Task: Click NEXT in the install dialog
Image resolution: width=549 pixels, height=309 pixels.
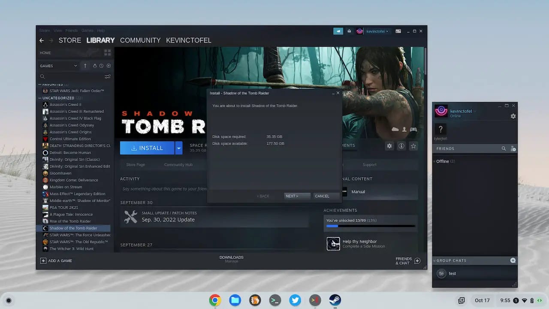Action: 297,196
